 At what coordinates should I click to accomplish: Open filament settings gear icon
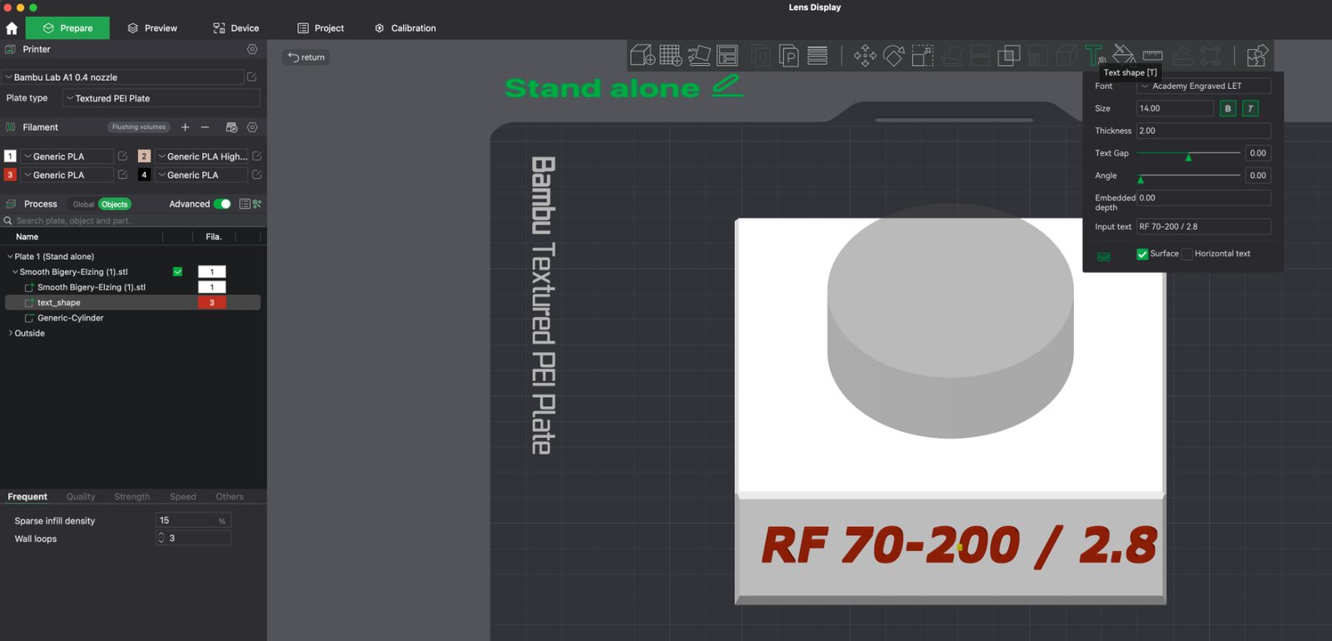pos(252,127)
